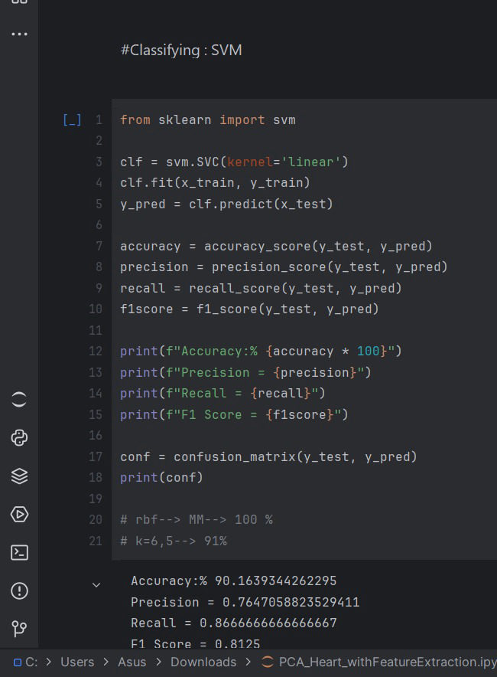Click the 'Precision = 0.7647058823529411' output line
This screenshot has width=497, height=677.
[x=245, y=602]
